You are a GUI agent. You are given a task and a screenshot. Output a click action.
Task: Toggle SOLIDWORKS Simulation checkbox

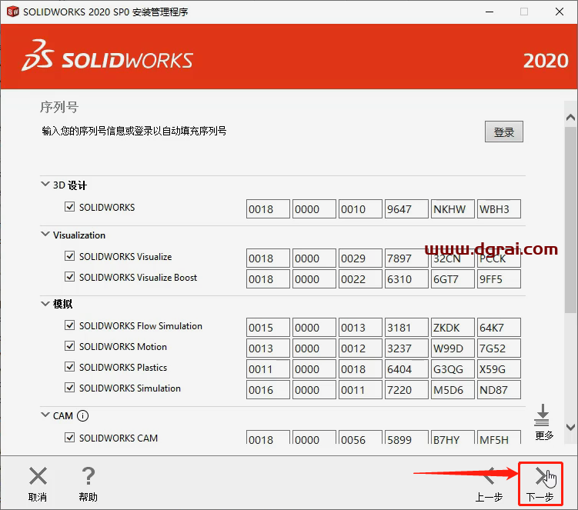[x=69, y=388]
